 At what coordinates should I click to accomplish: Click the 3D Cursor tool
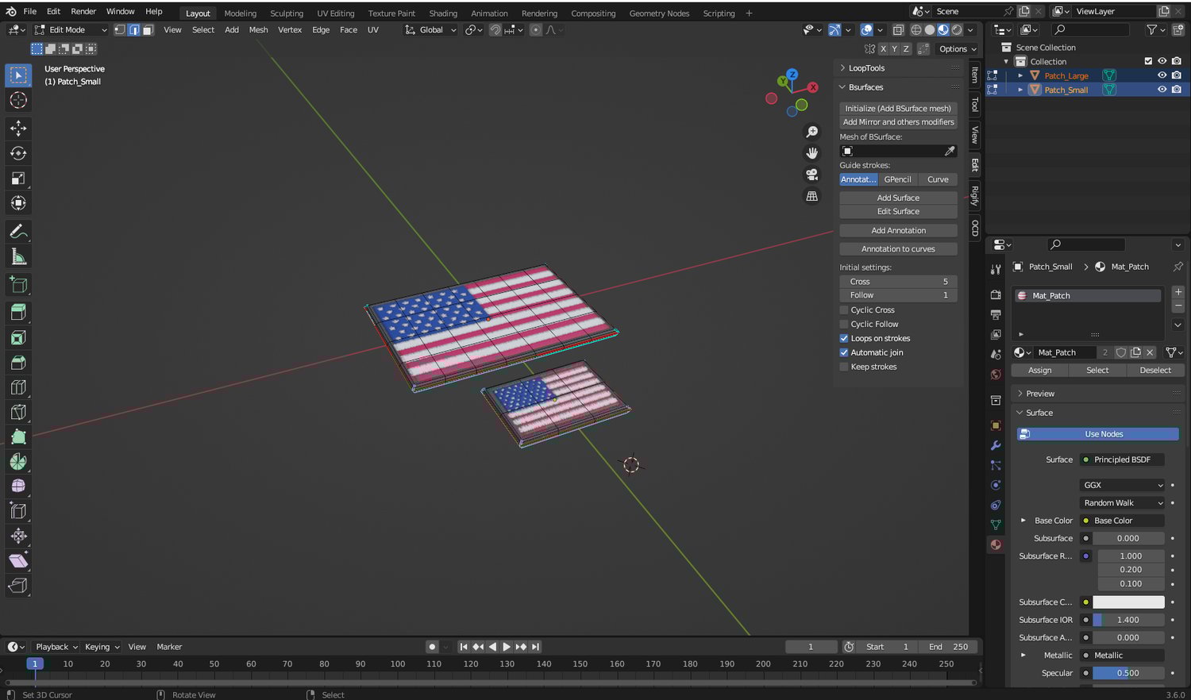(18, 100)
